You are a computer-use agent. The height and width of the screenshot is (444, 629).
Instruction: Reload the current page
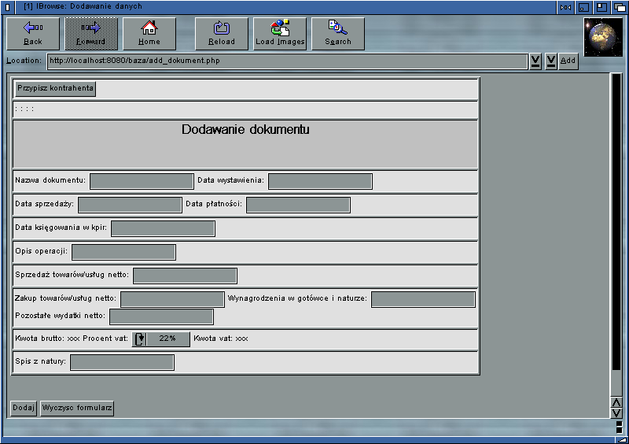coord(222,34)
